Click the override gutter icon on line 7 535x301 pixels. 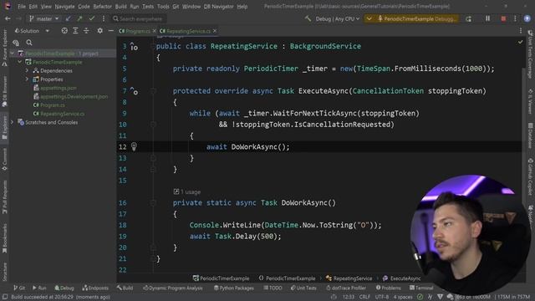(134, 91)
